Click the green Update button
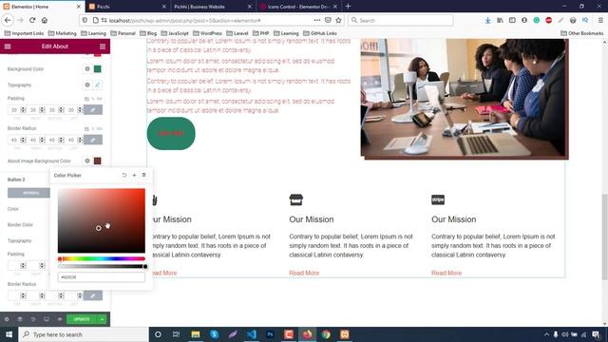The image size is (608, 342). point(82,319)
